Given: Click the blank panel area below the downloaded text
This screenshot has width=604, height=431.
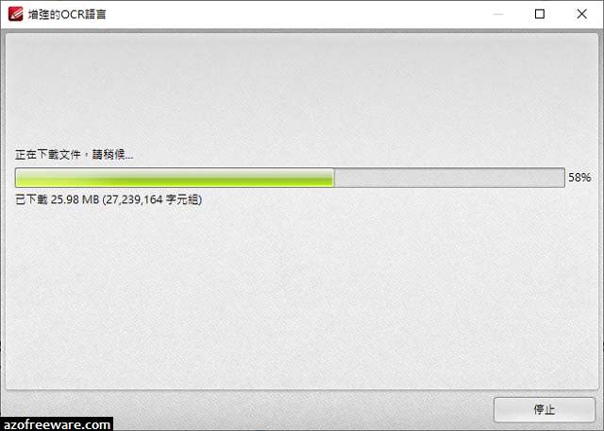Looking at the screenshot, I should (x=302, y=297).
